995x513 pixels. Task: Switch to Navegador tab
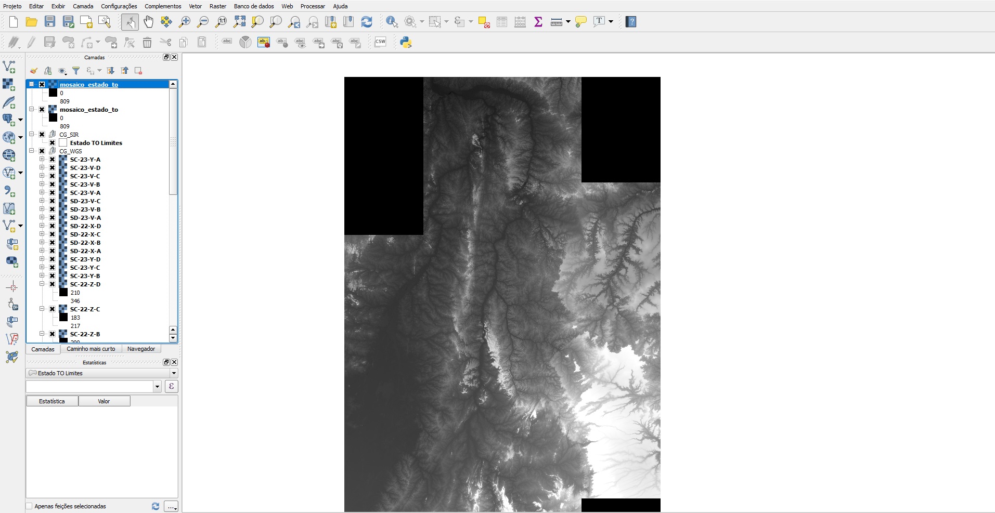pos(141,349)
